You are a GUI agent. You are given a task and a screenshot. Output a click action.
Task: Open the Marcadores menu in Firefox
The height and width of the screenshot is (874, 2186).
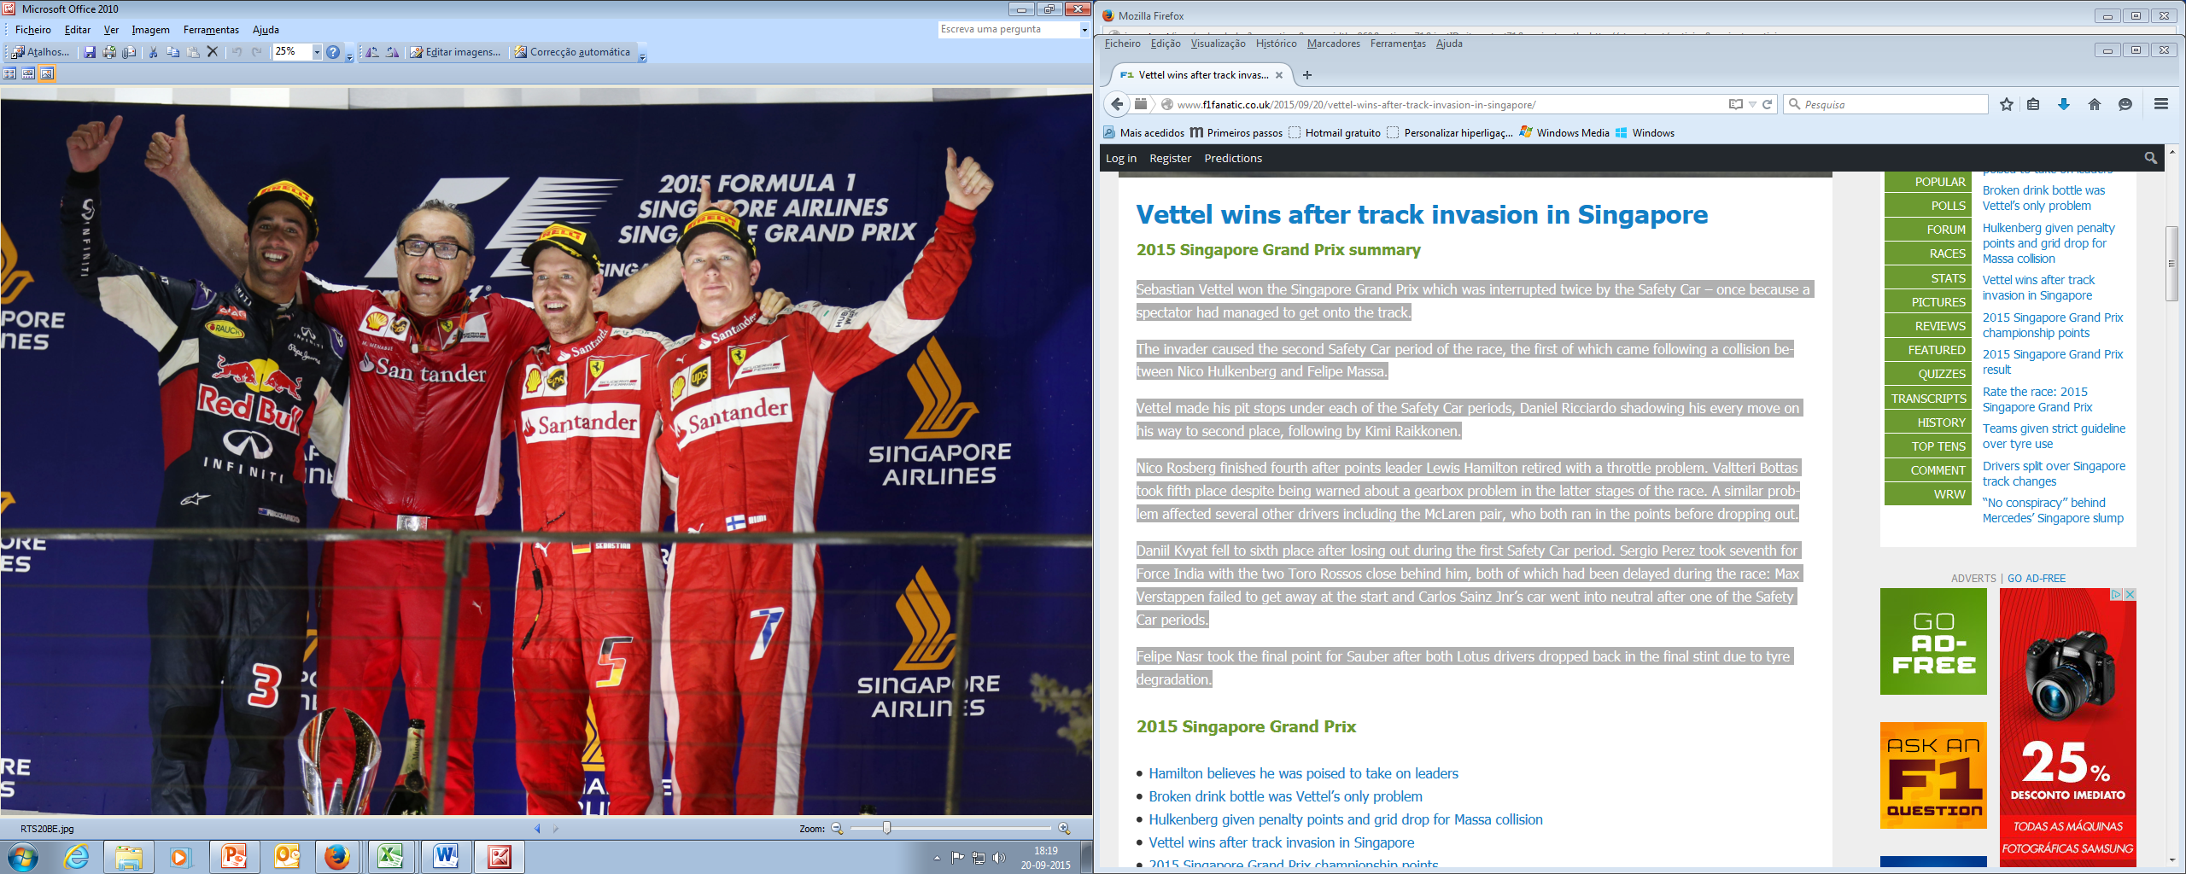click(x=1333, y=44)
